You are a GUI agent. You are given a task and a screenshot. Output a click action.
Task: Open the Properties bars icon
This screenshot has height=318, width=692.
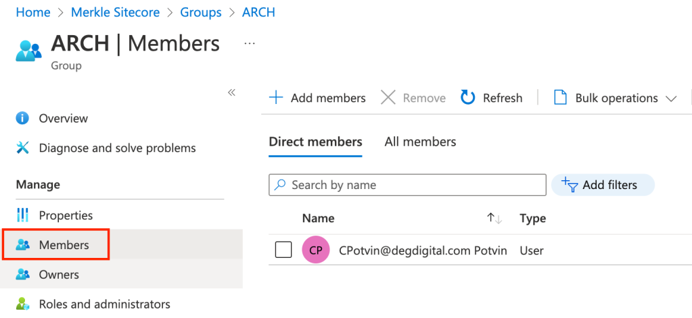(22, 215)
